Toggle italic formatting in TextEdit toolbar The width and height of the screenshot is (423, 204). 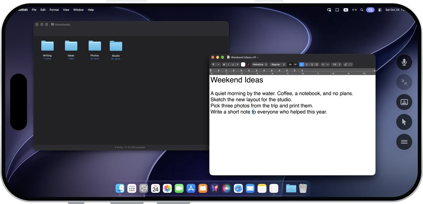point(228,64)
